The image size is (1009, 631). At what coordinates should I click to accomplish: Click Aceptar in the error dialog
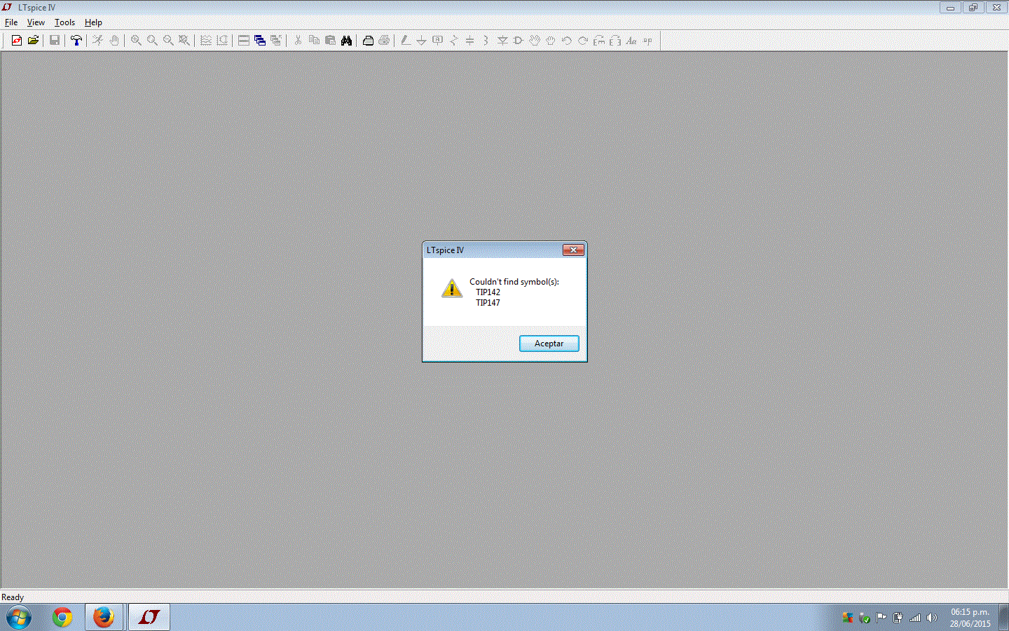pyautogui.click(x=549, y=344)
